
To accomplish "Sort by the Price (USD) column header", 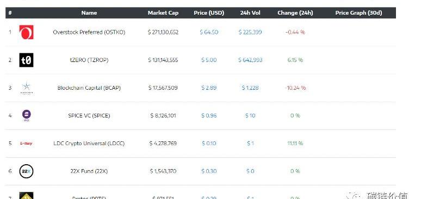I will (x=209, y=13).
